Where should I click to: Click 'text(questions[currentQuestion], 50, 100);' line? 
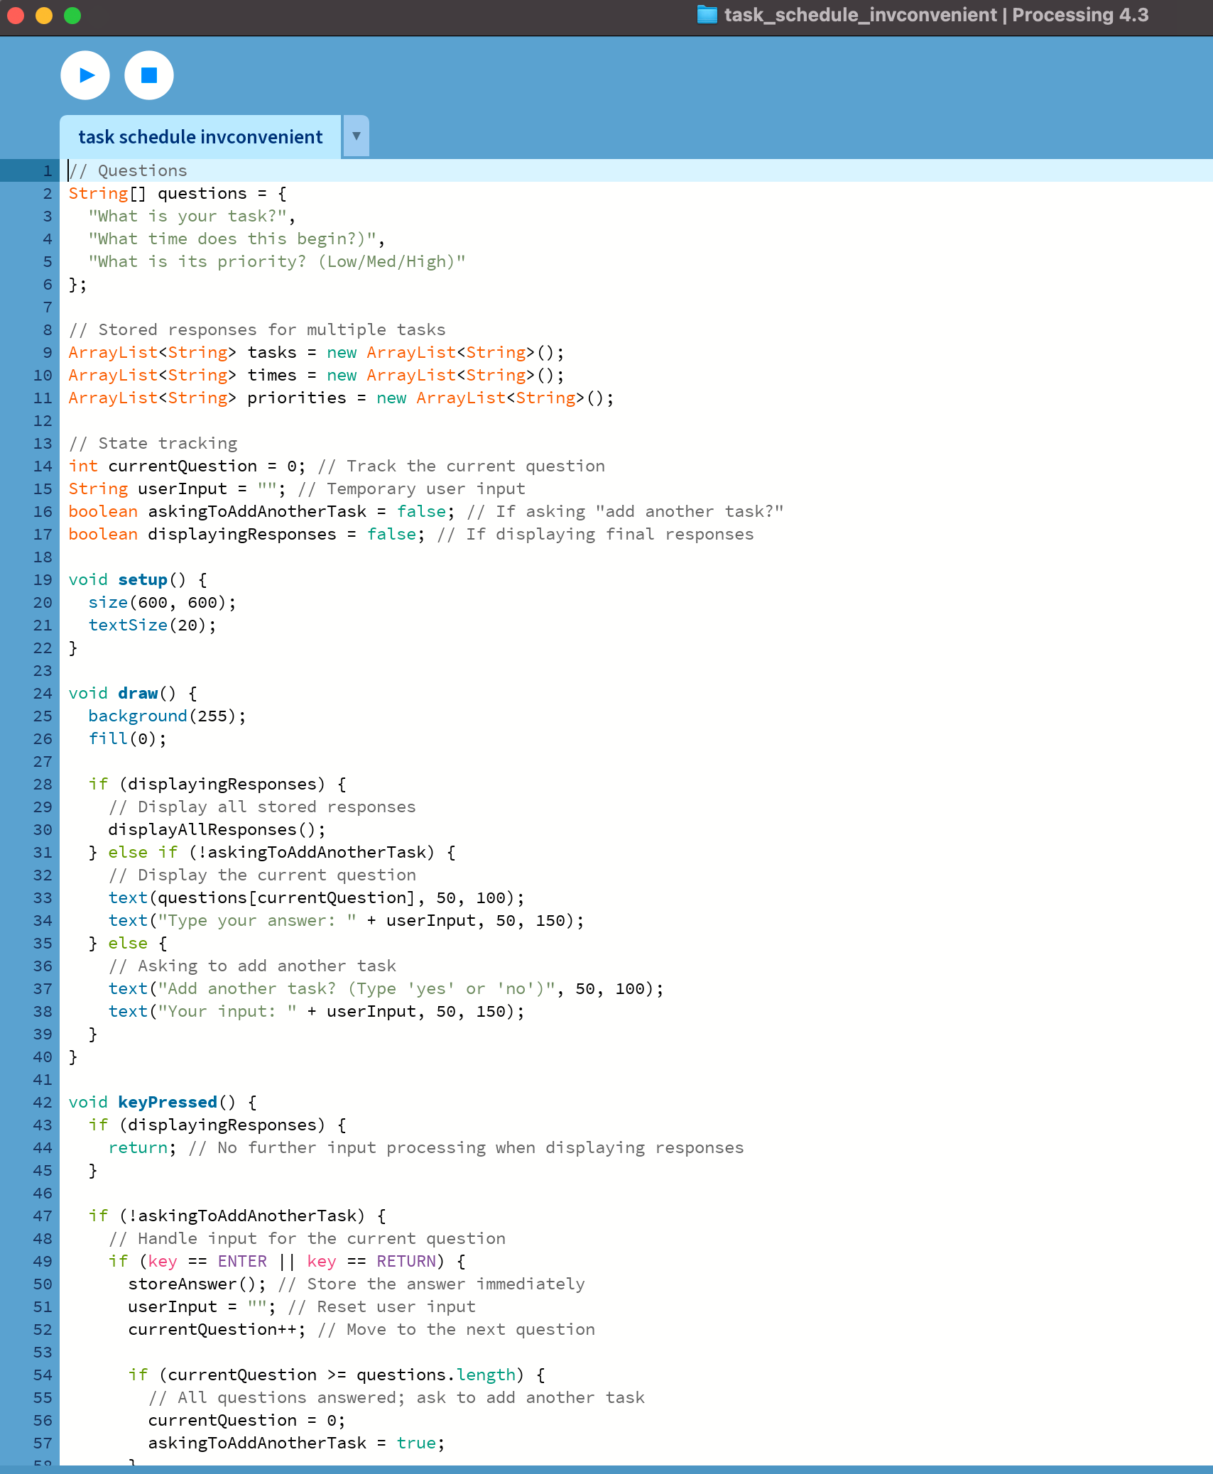coord(316,897)
